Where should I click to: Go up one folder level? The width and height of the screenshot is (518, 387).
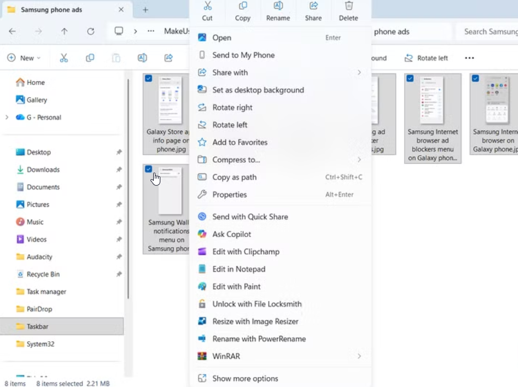point(64,31)
